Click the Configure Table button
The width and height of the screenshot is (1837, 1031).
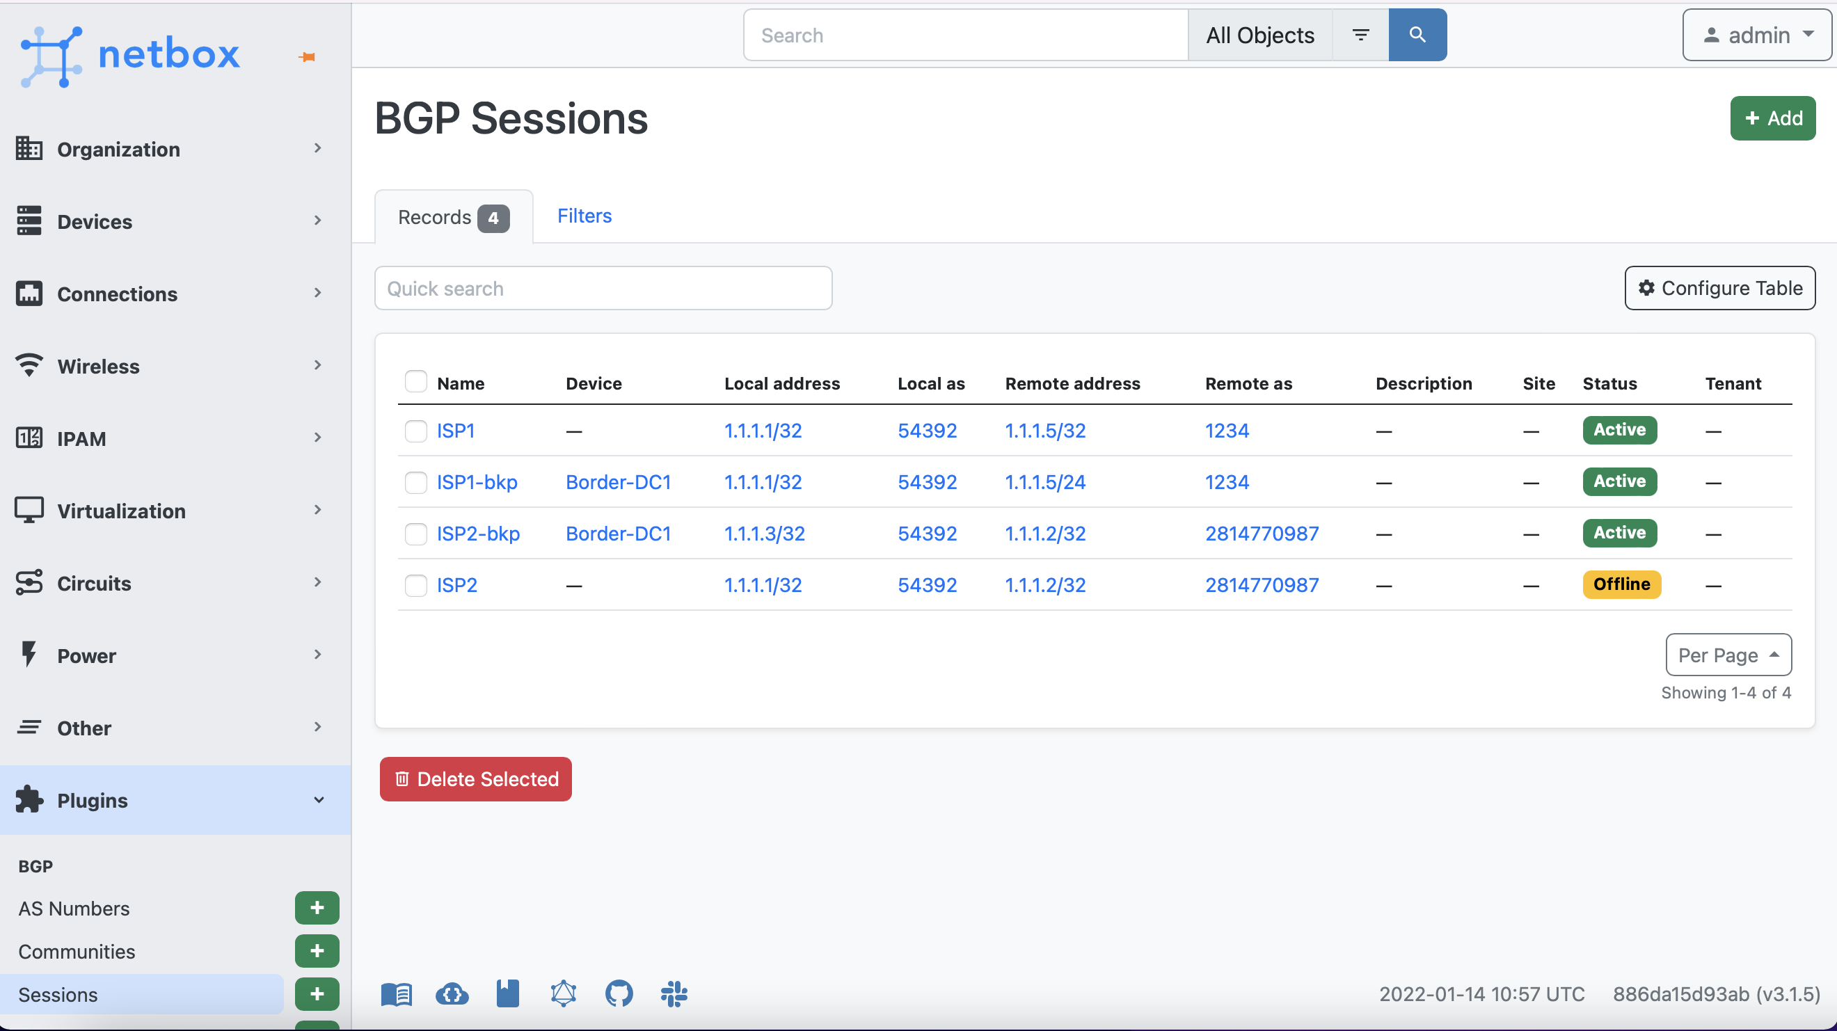click(x=1719, y=288)
